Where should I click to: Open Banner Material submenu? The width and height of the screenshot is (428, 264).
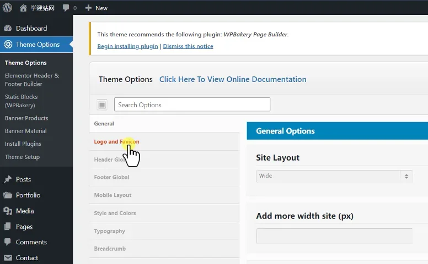click(26, 131)
